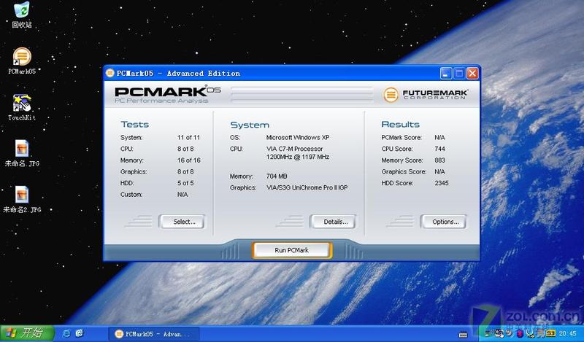The image size is (584, 342).
Task: Close the PCMark05 window
Action: [x=472, y=74]
